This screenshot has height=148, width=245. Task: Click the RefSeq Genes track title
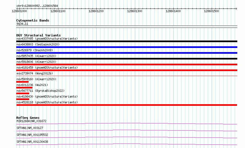point(28,118)
